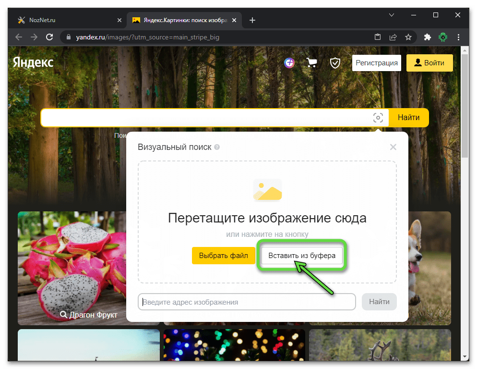Close the NozNet.ru tab
477x369 pixels.
point(119,20)
